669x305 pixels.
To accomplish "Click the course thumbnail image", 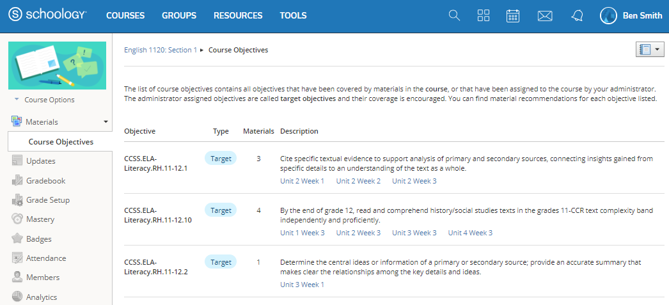I will [57, 65].
